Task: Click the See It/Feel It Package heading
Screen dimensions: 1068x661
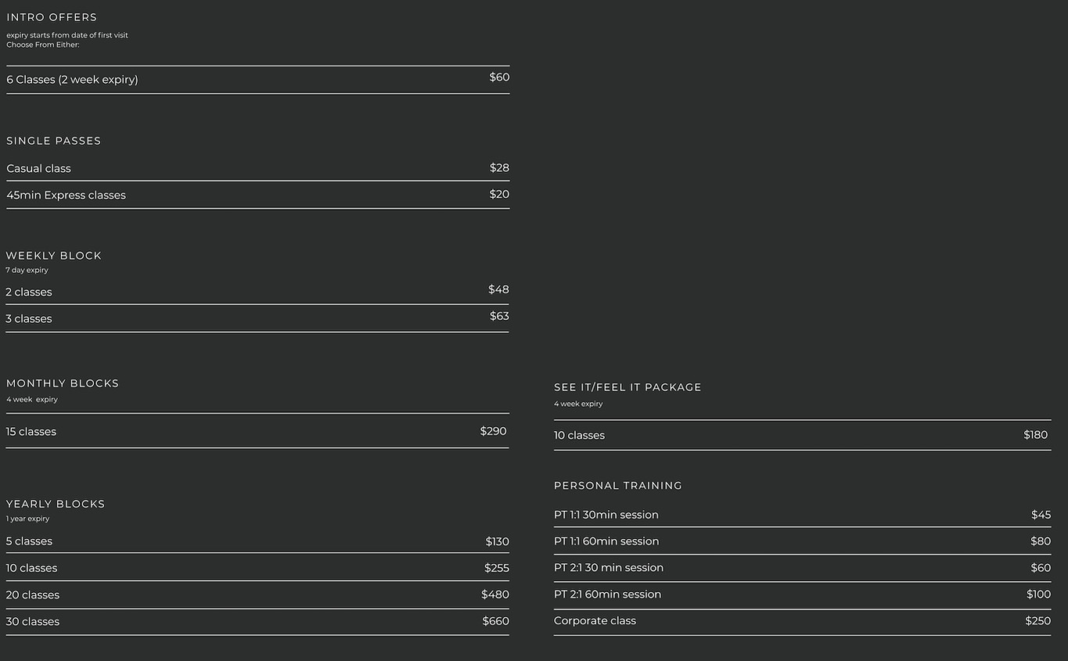Action: [x=627, y=387]
